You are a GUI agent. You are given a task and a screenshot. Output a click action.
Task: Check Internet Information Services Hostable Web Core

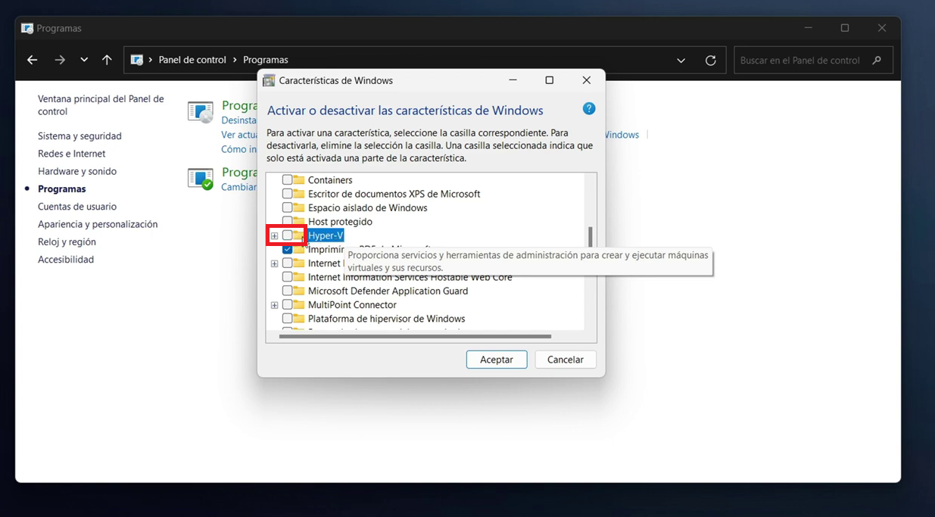(287, 277)
